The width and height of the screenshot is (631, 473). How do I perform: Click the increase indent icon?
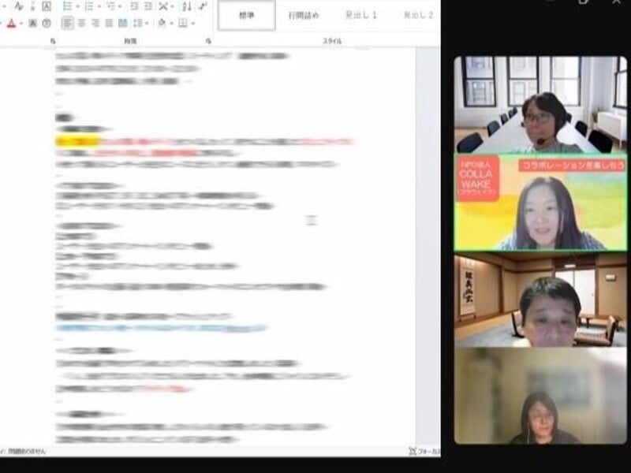147,6
